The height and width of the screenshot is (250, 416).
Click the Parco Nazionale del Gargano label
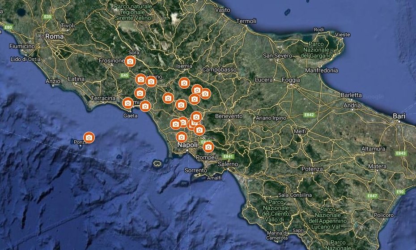pyautogui.click(x=316, y=50)
